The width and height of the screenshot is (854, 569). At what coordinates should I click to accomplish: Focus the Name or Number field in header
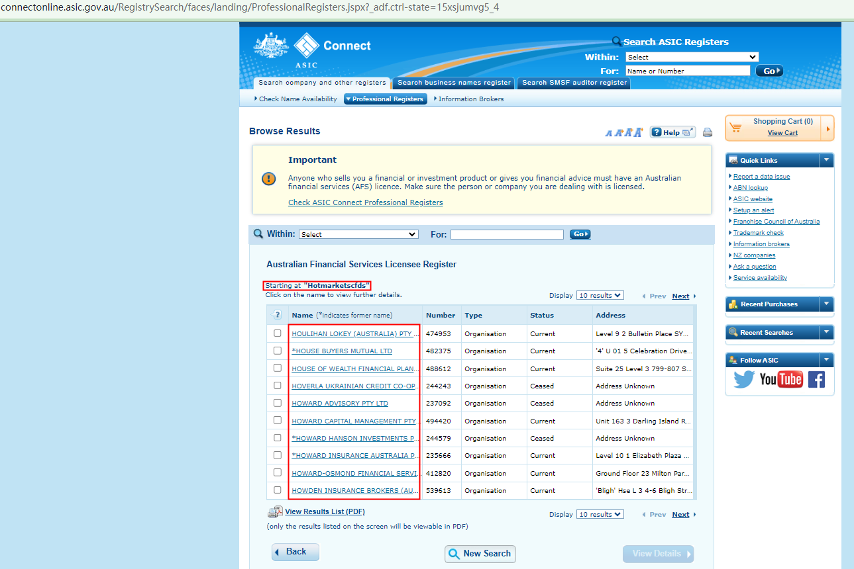pyautogui.click(x=688, y=71)
